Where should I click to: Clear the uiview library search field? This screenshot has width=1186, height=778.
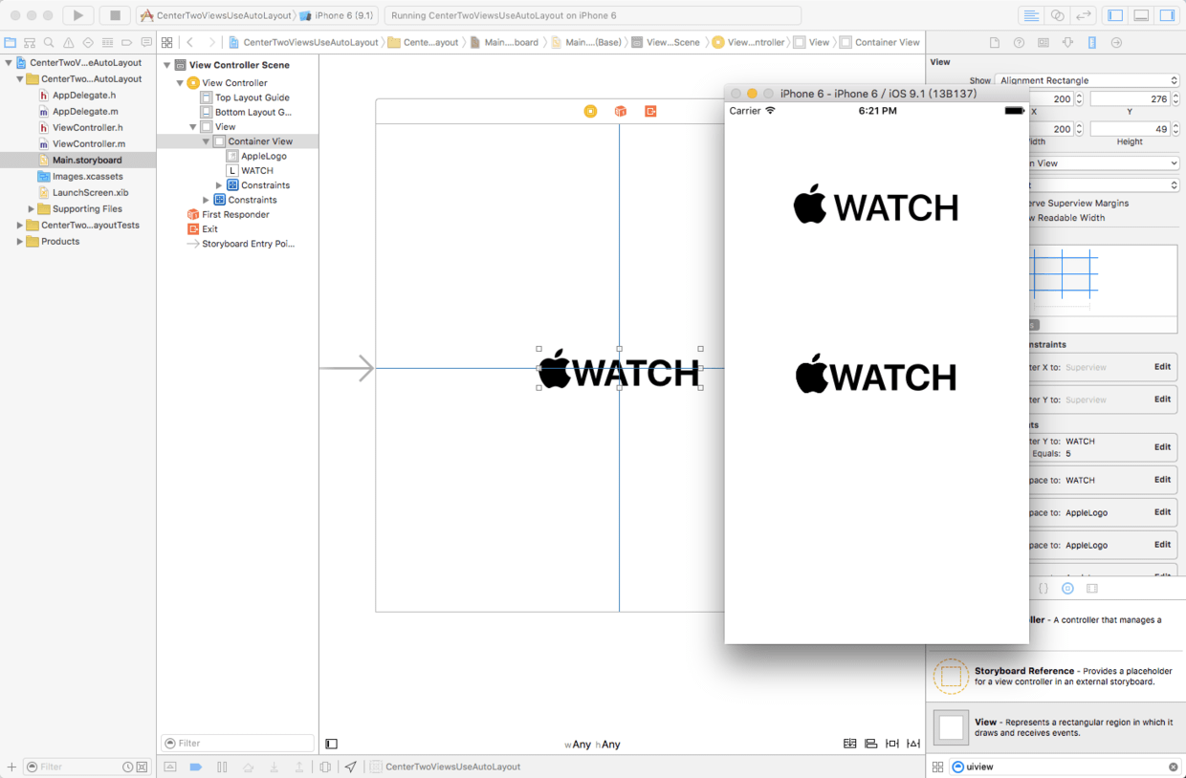point(1174,767)
